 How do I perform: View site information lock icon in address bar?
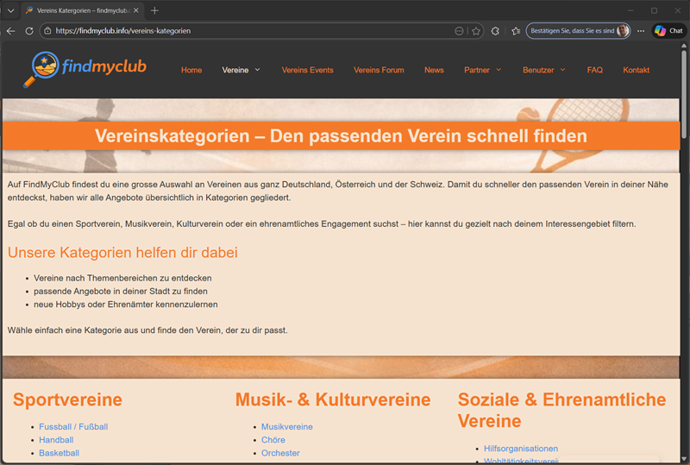click(x=47, y=31)
